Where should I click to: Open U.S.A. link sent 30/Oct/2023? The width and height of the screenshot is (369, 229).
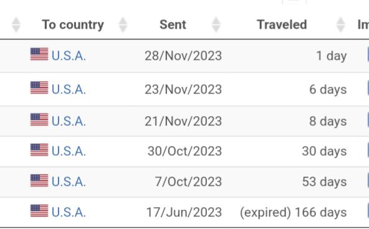[69, 151]
